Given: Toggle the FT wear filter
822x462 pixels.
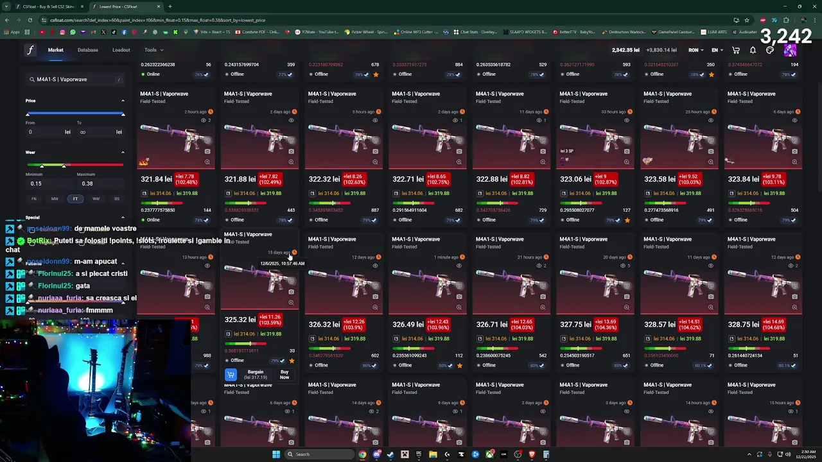Looking at the screenshot, I should (x=75, y=199).
